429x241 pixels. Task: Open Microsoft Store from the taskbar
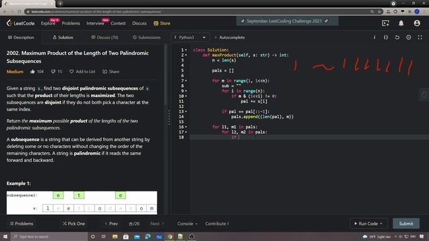[x=126, y=236]
